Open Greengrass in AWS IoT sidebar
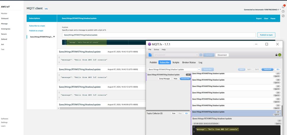The width and height of the screenshot is (287, 135). click(6, 29)
